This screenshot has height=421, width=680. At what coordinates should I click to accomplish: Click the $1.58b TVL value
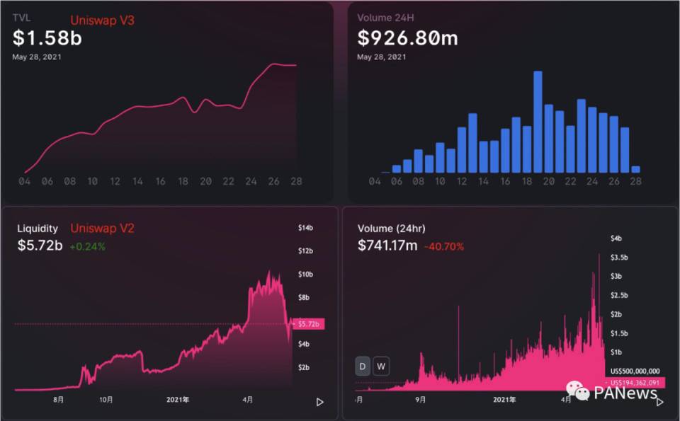[x=47, y=38]
